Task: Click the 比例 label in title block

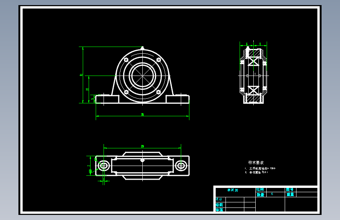Action: coord(260,189)
